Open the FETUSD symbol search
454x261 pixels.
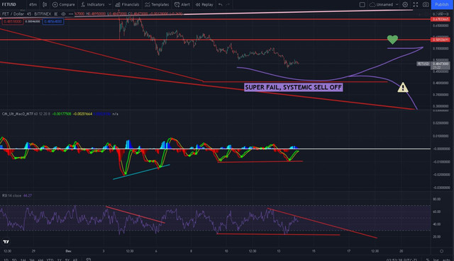(9, 4)
